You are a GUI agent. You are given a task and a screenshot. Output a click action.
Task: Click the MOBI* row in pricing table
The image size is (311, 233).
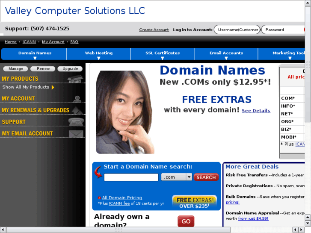tap(292, 137)
